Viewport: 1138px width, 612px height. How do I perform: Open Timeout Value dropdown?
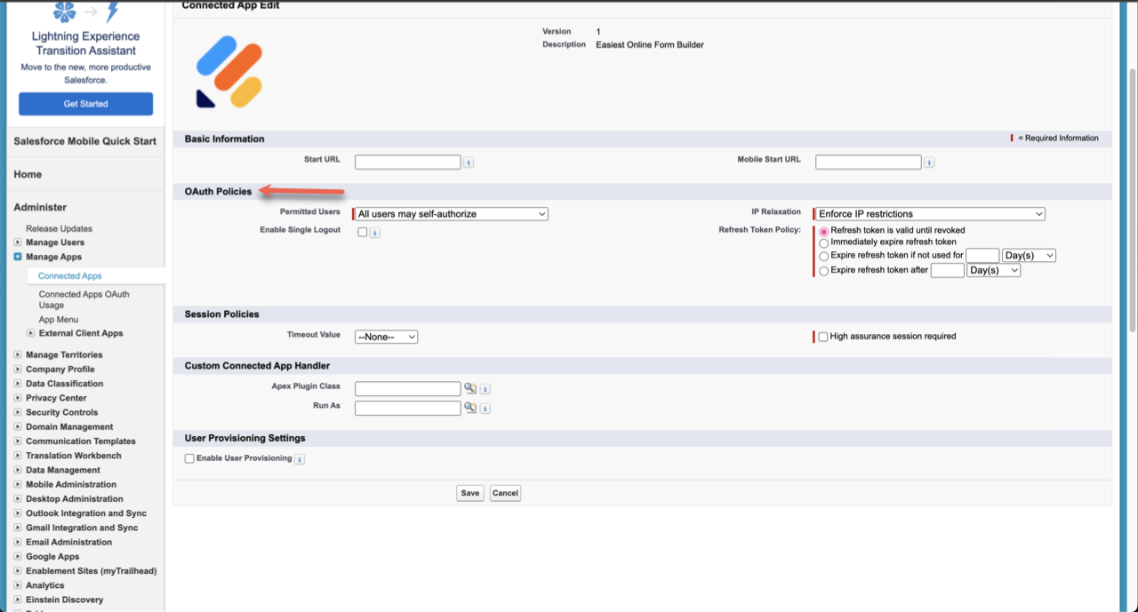[386, 337]
